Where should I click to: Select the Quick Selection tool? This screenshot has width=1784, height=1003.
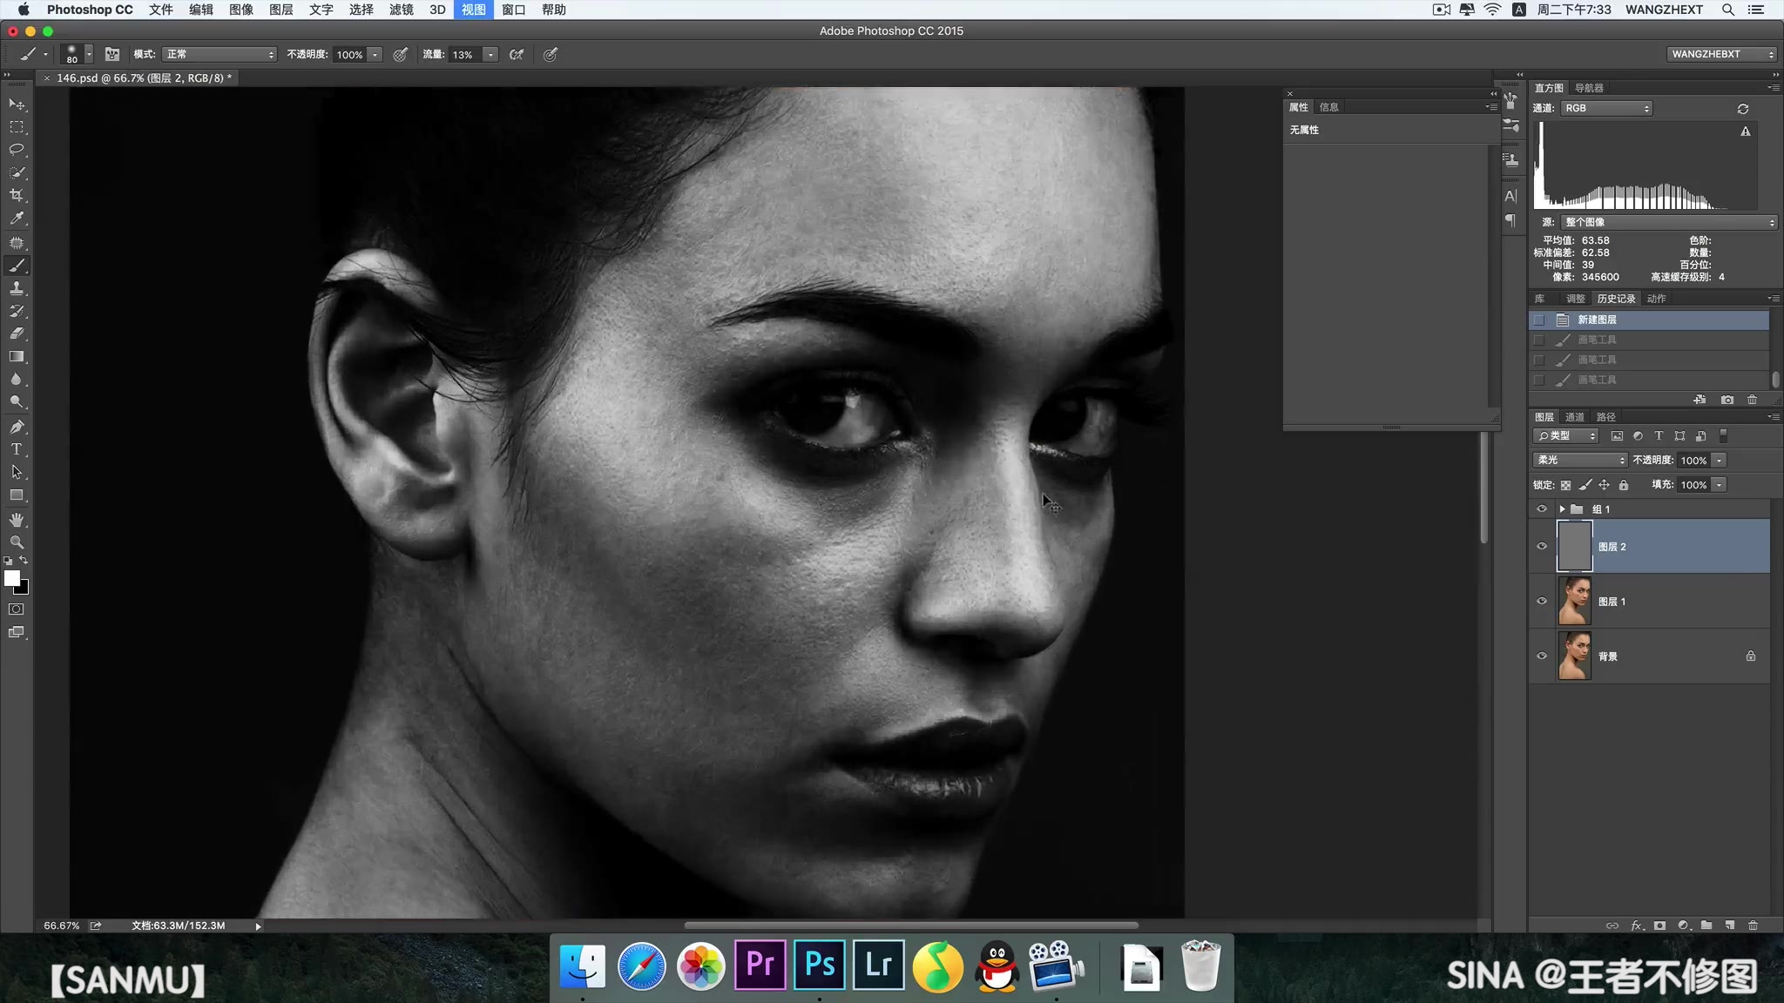tap(17, 172)
